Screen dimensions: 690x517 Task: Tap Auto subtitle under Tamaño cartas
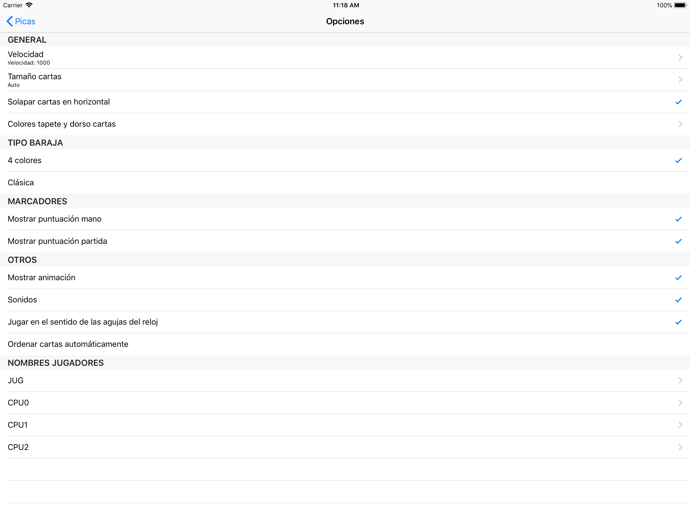pos(14,85)
